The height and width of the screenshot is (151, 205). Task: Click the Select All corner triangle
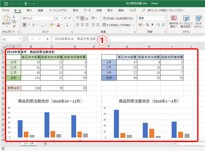pos(3,47)
